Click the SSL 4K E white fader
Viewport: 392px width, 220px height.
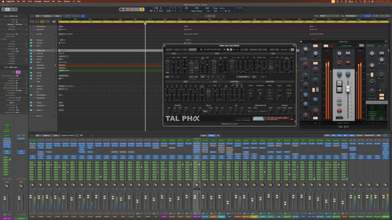(x=348, y=89)
